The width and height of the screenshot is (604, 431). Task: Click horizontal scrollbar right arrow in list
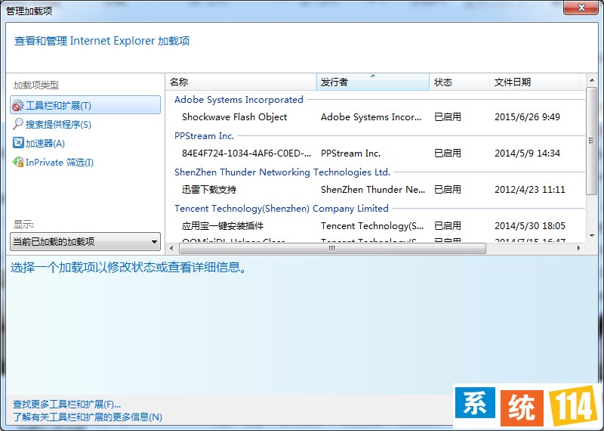580,247
